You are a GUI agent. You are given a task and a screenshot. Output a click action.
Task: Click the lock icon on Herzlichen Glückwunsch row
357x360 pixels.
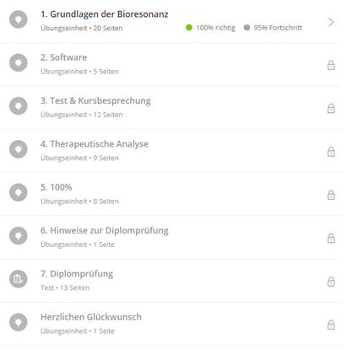pyautogui.click(x=331, y=325)
